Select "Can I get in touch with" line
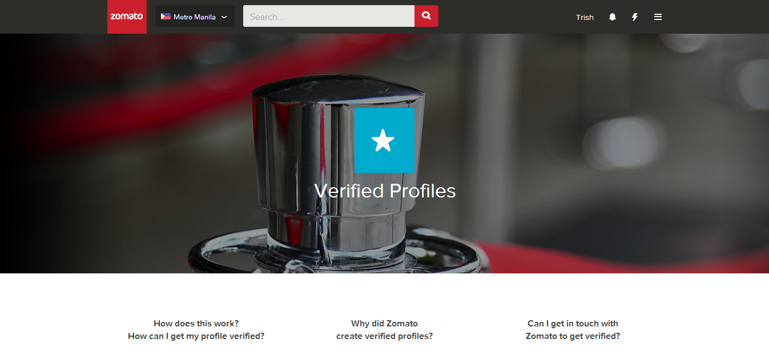769x359 pixels. (x=573, y=323)
